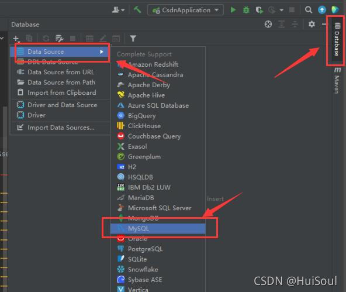
Task: Choose Exasol data source
Action: tap(158, 146)
